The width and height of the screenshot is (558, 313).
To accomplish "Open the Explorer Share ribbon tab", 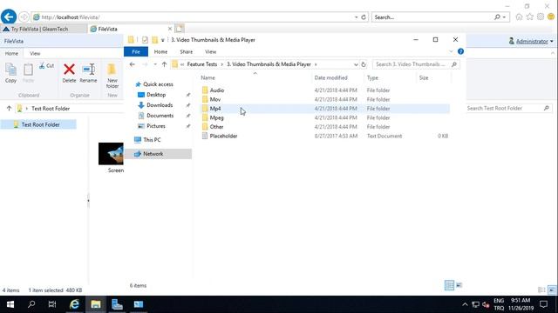I will pyautogui.click(x=186, y=51).
